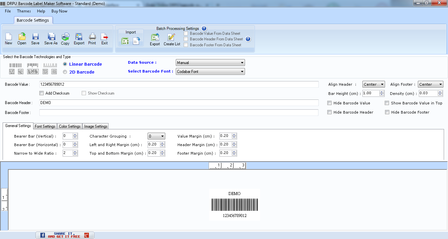This screenshot has width=448, height=239.
Task: Toggle Hide Barcode Footer checkbox
Action: click(x=387, y=112)
